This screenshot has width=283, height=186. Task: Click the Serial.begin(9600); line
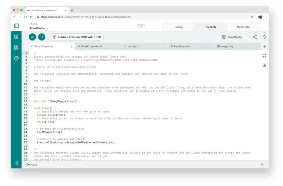pos(52,115)
